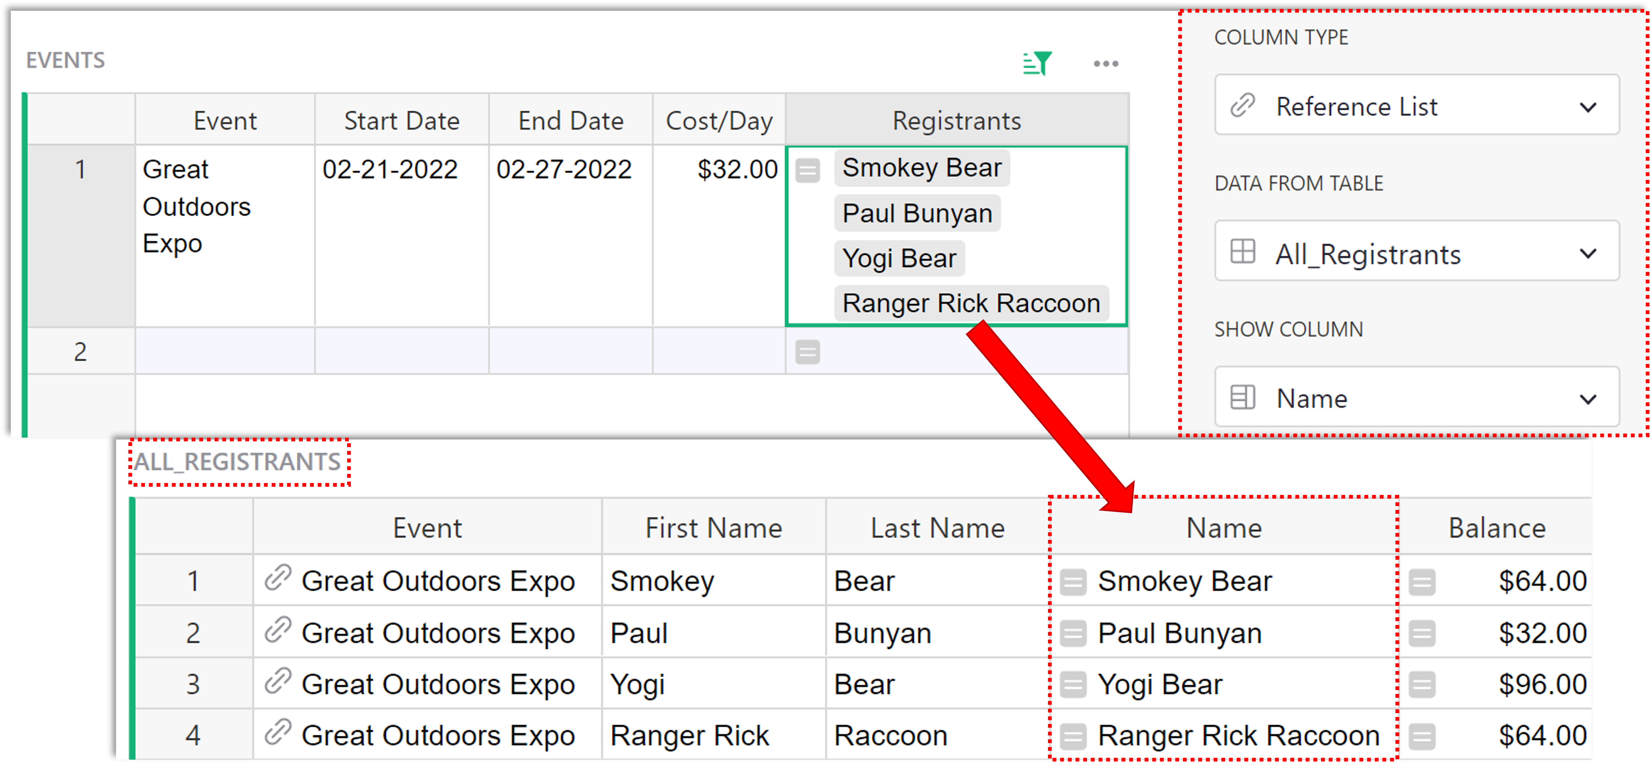Click the reference expand icon in row 2 Registrants cell
The height and width of the screenshot is (763, 1651).
pos(808,351)
